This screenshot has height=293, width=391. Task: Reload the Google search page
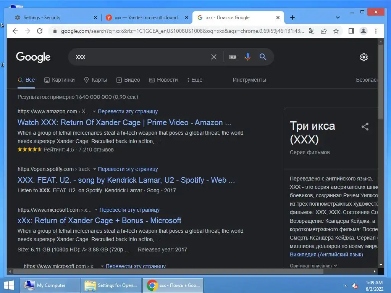pyautogui.click(x=40, y=31)
